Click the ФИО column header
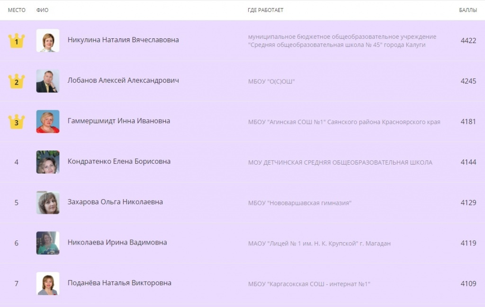This screenshot has height=307, width=485. [x=42, y=10]
